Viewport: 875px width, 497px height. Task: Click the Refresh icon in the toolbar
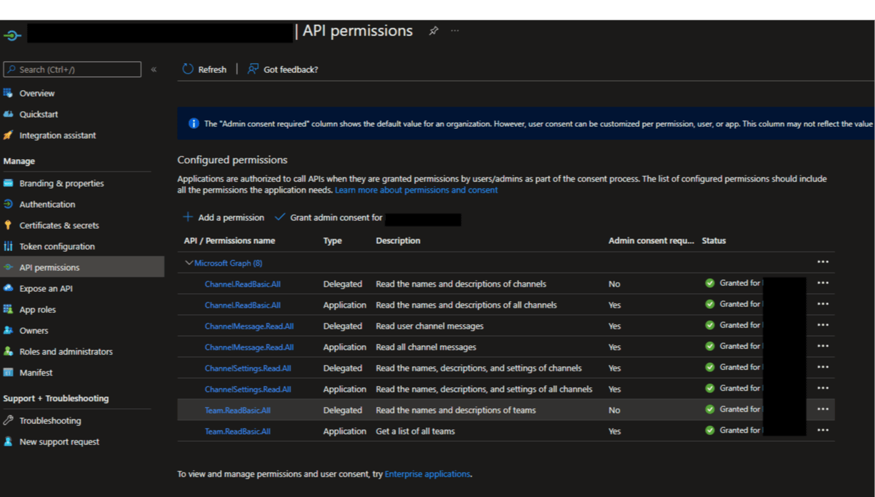click(x=188, y=69)
